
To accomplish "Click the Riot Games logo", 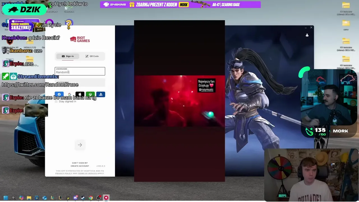I will coord(80,39).
